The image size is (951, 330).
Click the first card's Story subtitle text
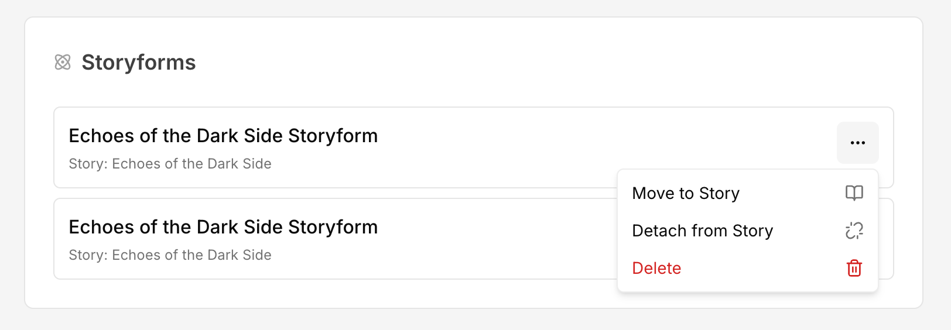[170, 164]
